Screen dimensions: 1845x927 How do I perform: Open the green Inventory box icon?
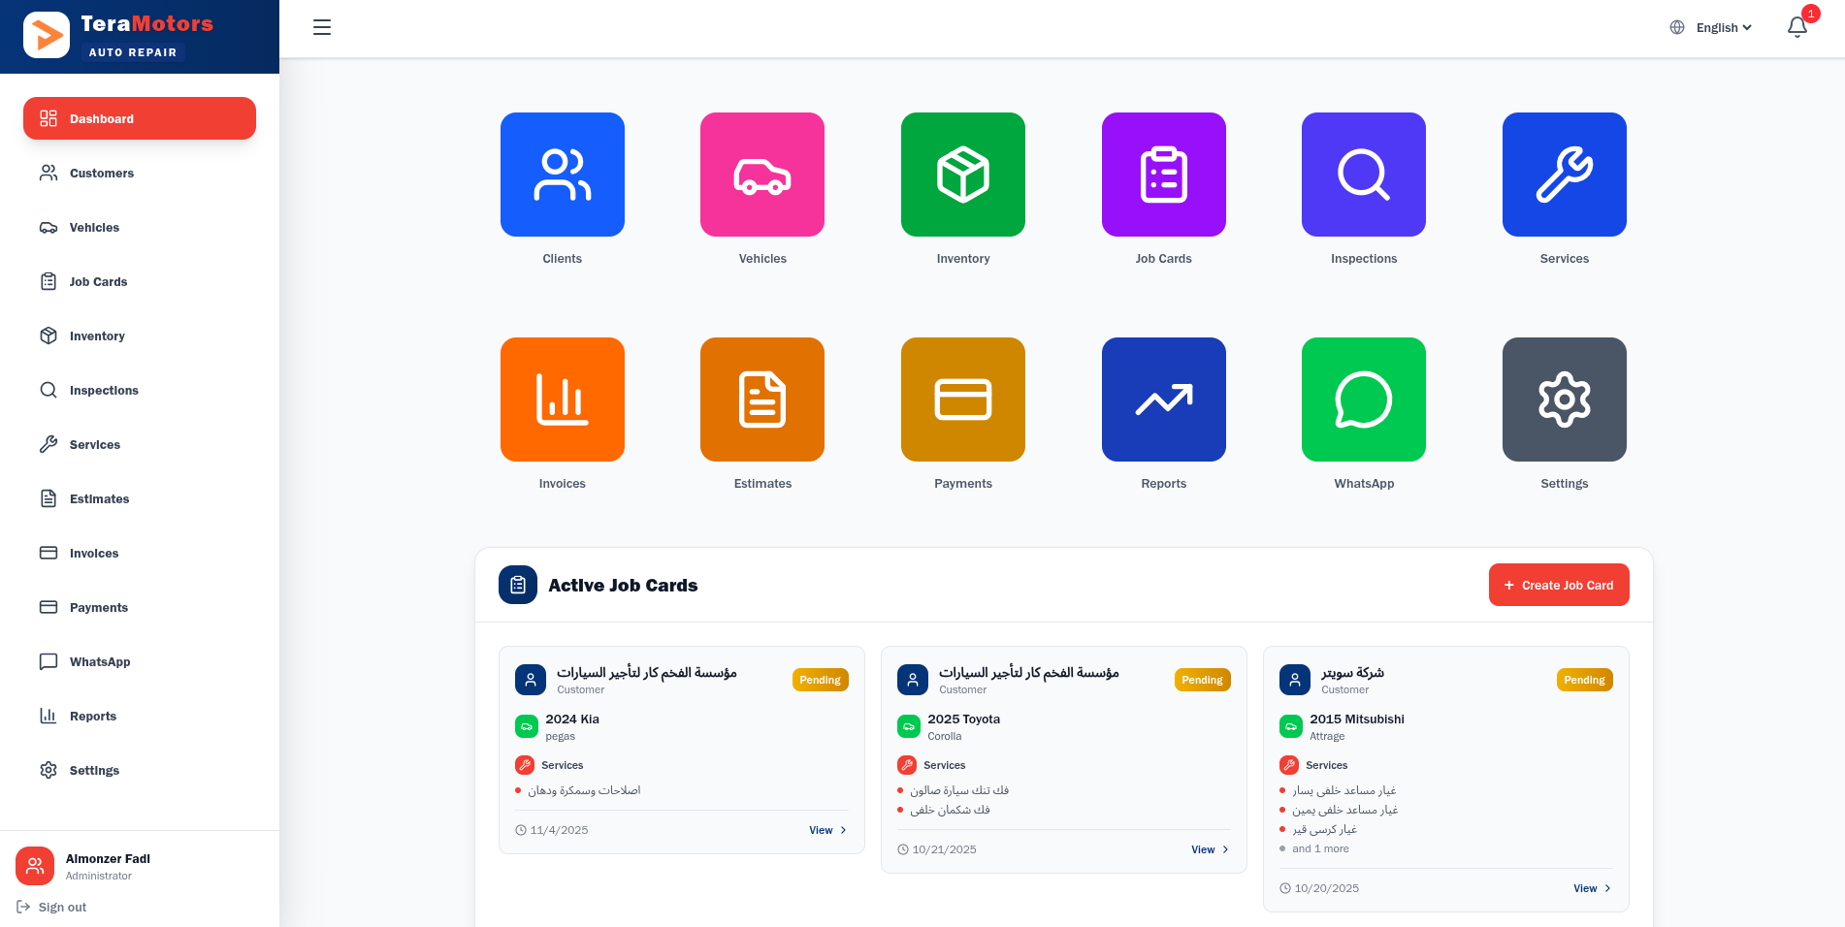[962, 175]
